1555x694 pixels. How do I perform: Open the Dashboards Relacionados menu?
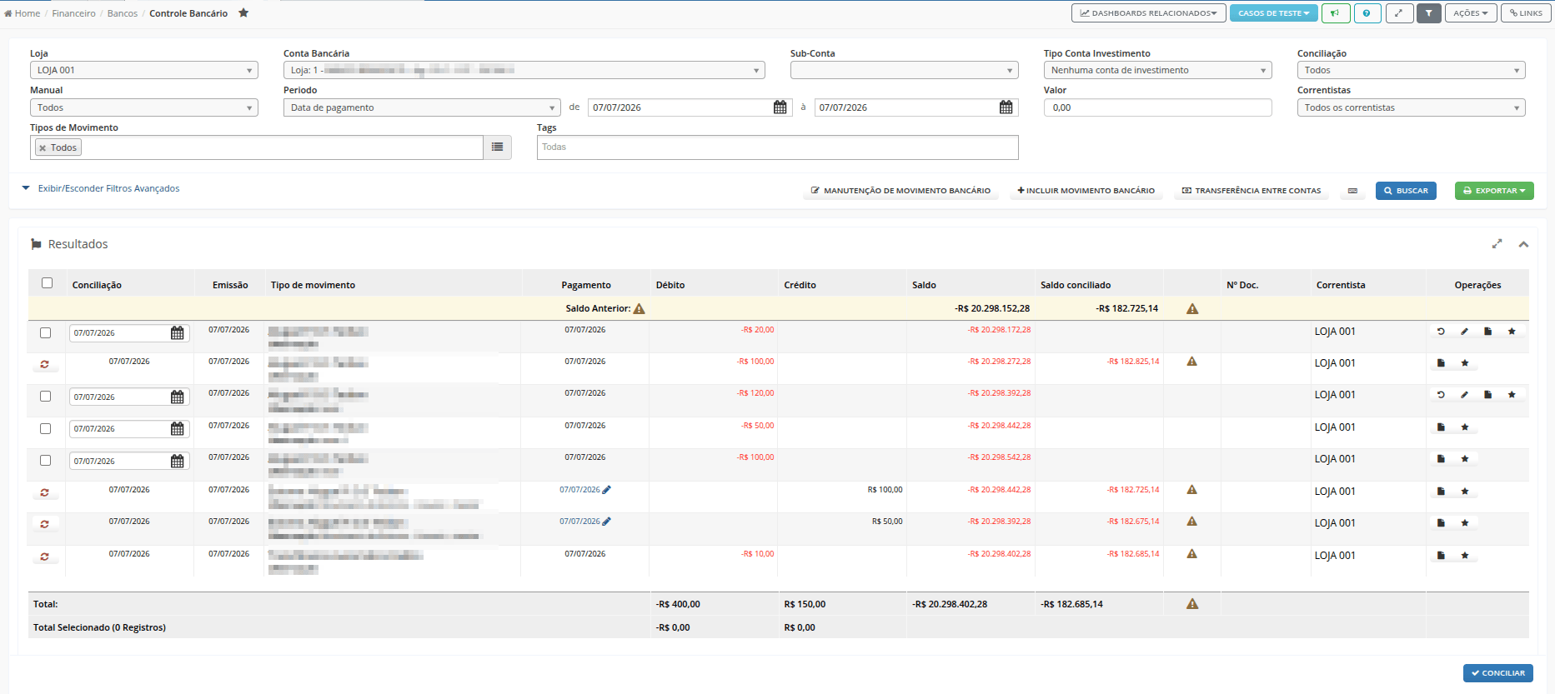point(1148,13)
